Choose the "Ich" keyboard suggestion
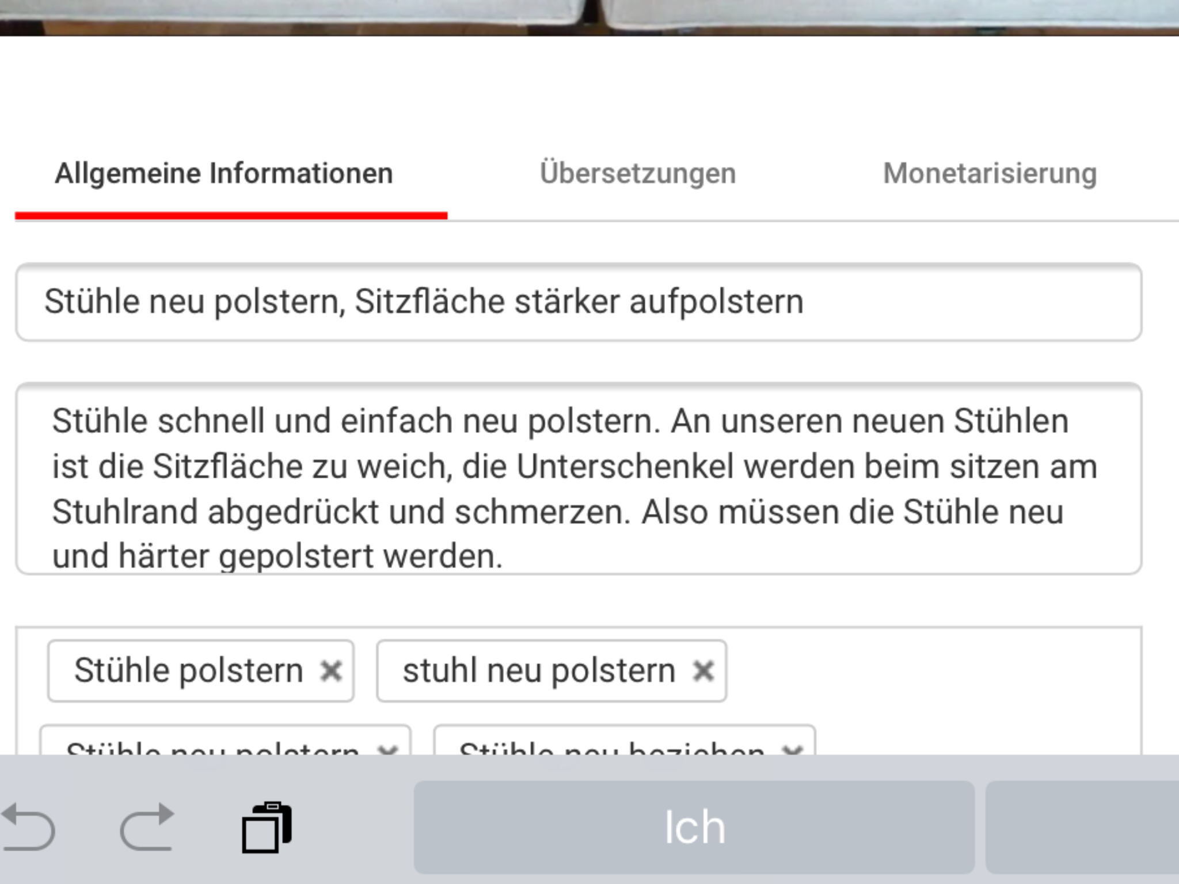Screen dimensions: 1179x884 coord(694,828)
